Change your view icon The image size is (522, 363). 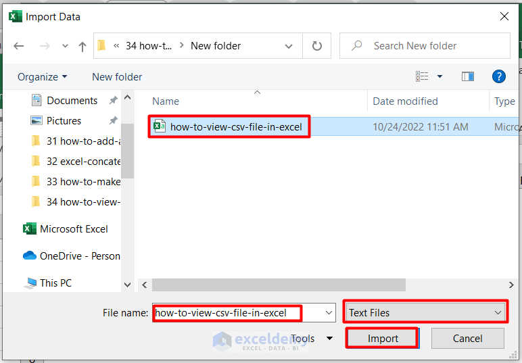(422, 76)
